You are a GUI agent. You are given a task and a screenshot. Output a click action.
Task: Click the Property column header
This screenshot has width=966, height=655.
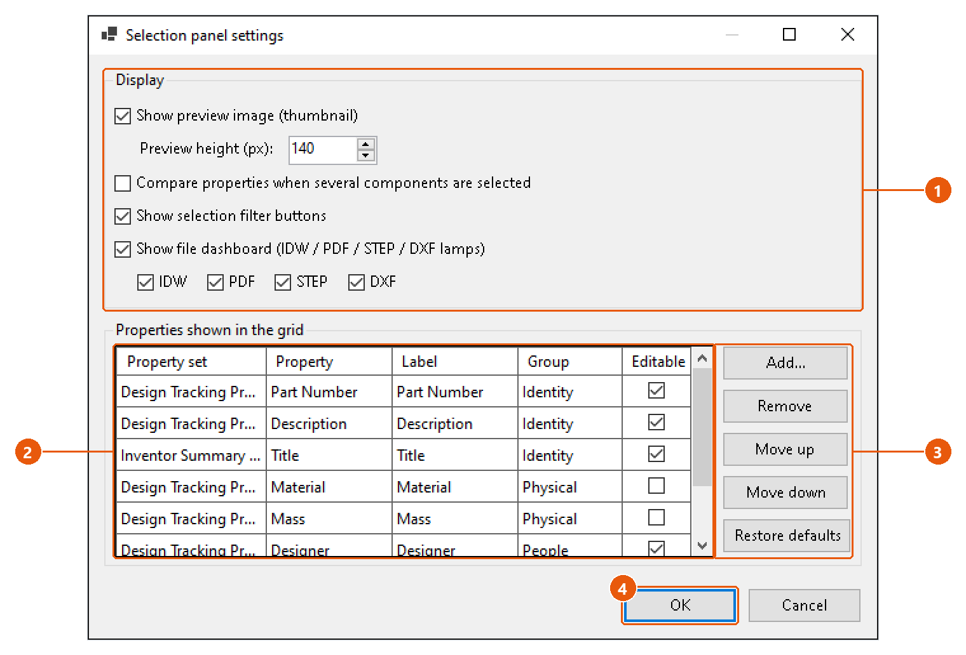(x=329, y=362)
